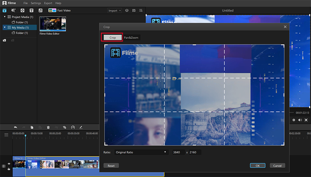Select the Crop tab in dialog
The image size is (311, 177).
[112, 37]
